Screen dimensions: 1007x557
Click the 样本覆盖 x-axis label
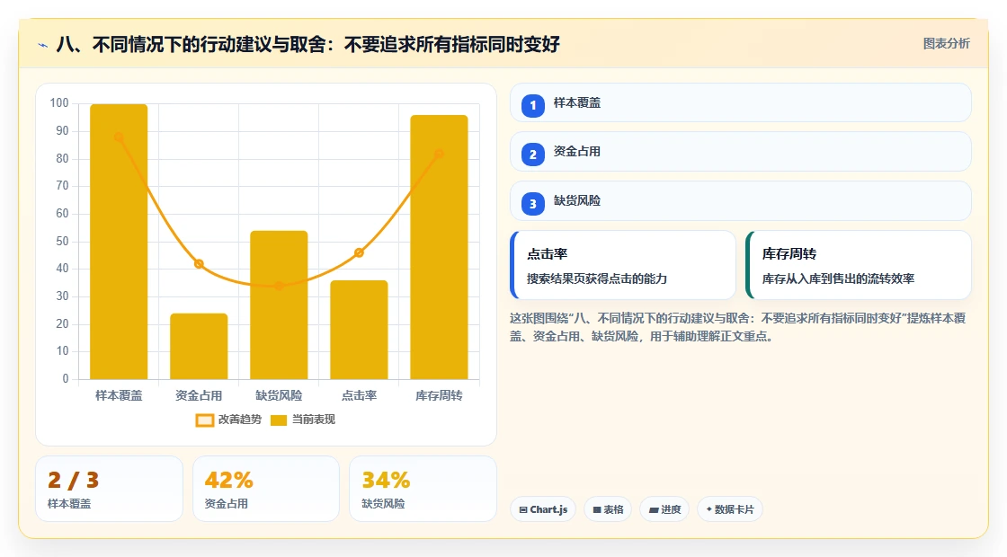coord(119,396)
